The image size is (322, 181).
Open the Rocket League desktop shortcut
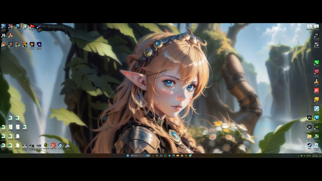pyautogui.click(x=4, y=27)
